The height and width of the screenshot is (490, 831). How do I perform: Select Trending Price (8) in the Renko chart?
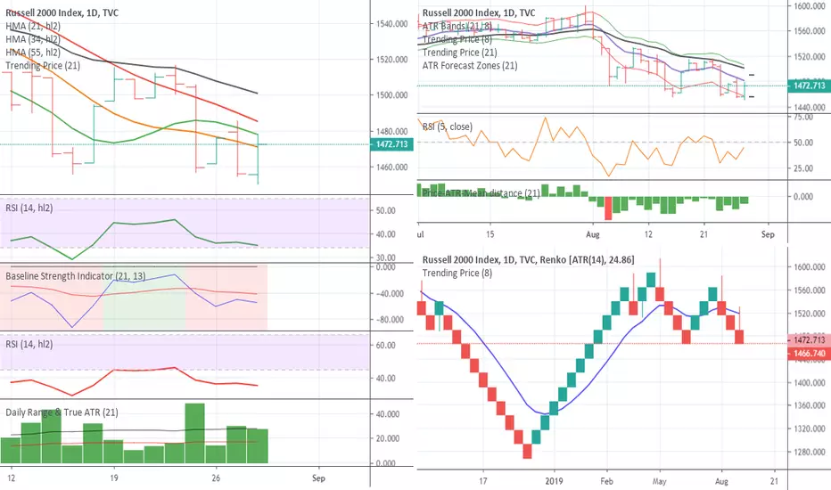pos(457,273)
